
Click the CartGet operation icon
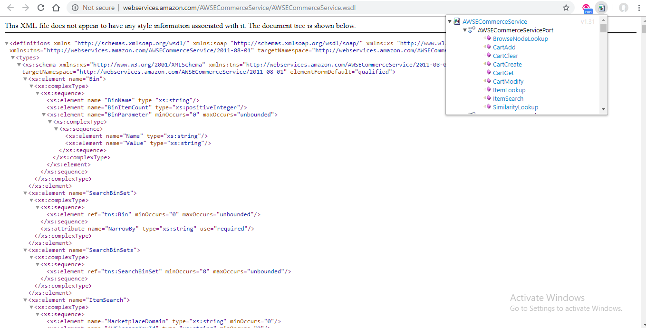[487, 73]
